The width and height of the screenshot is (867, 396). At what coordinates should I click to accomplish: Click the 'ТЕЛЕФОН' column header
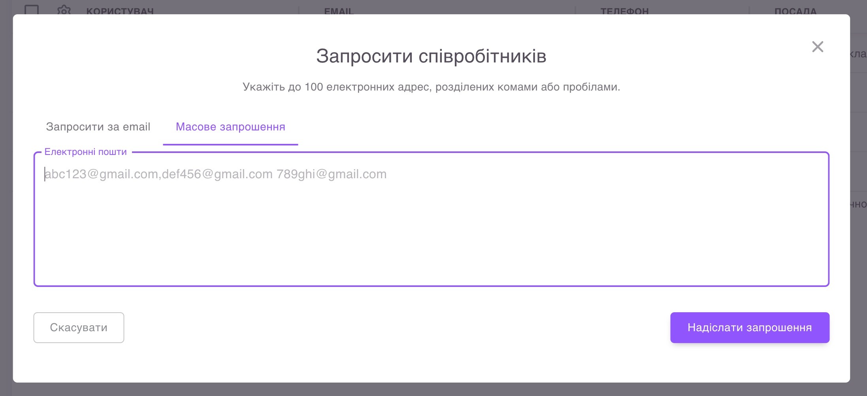point(624,11)
